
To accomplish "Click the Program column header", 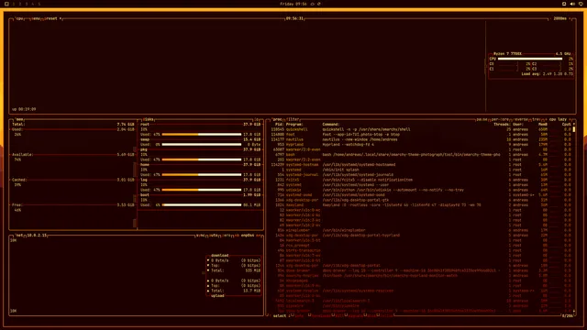I will pos(294,125).
